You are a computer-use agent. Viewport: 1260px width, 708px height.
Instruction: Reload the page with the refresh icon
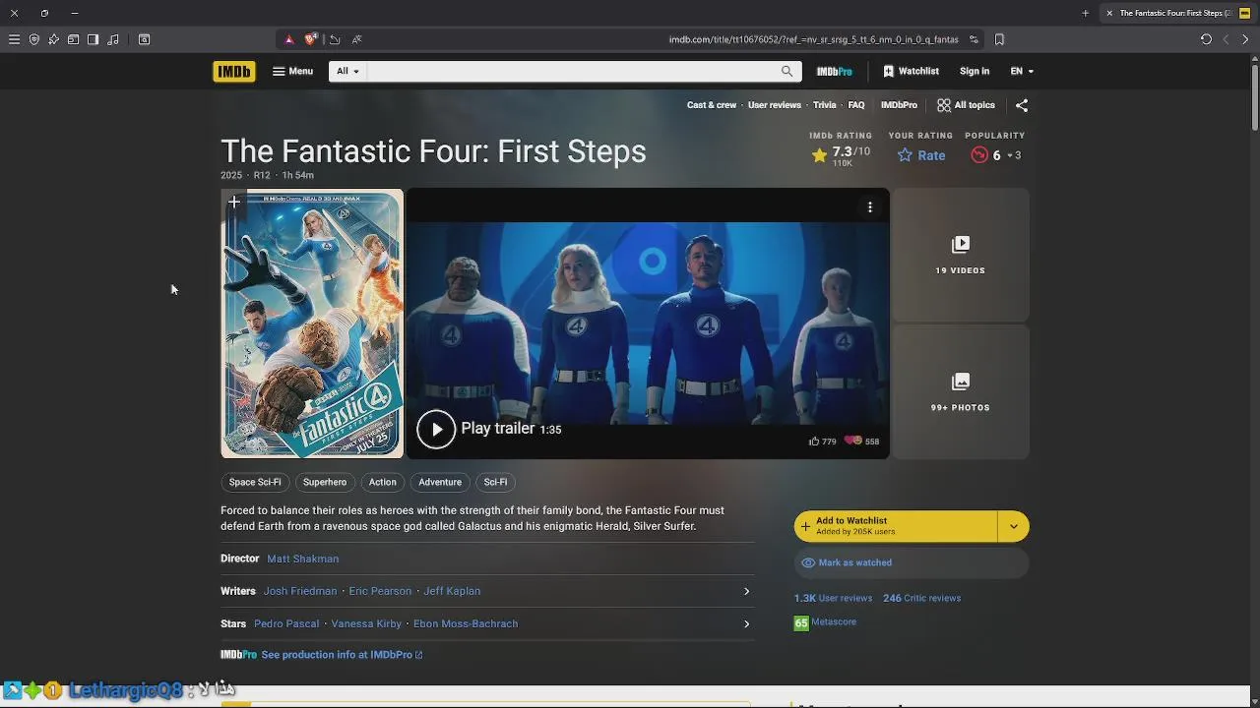click(x=1206, y=39)
